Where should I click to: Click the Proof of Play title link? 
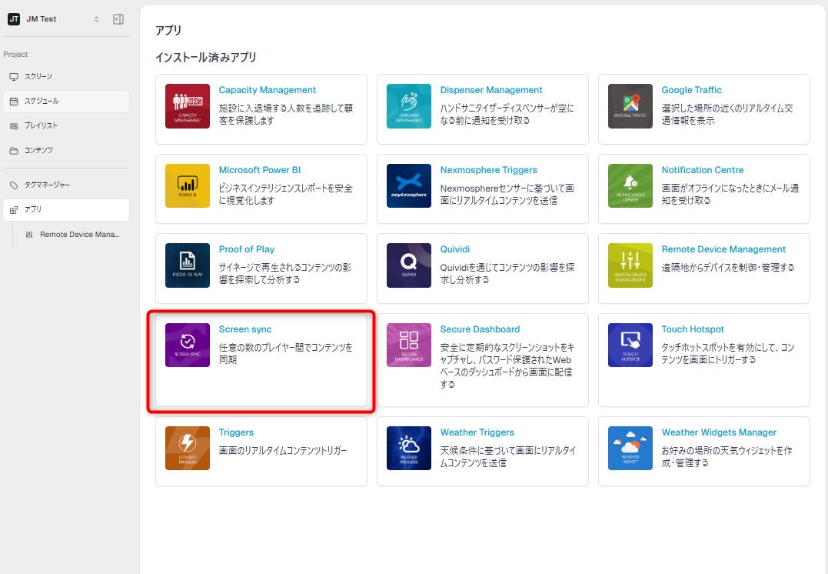[x=247, y=249]
